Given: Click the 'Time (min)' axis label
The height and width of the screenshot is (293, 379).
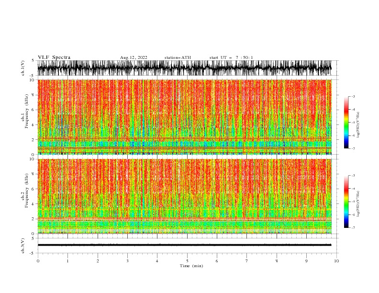Looking at the screenshot, I should [191, 266].
